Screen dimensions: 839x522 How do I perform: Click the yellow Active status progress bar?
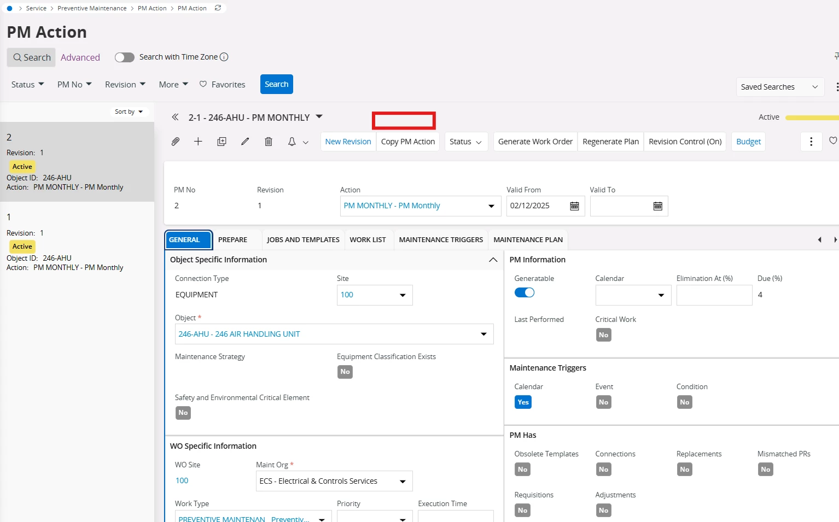coord(812,118)
